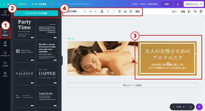Viewport: 205px width, 111px height.
Task: Expand the font size 24 dropdown
Action: coord(93,11)
